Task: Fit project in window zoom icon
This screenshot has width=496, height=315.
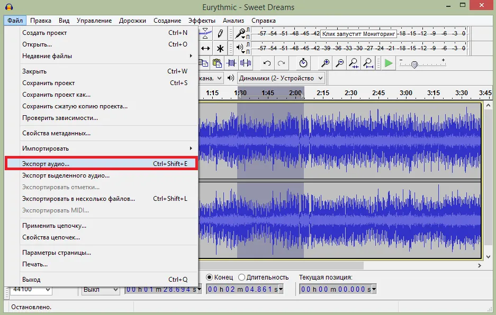Action: pos(368,63)
